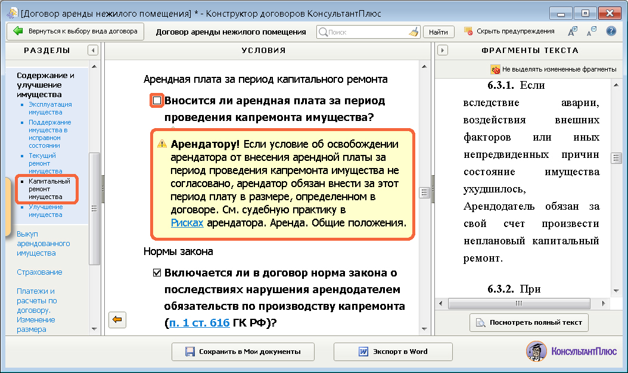Screen dimensions: 628x373
Task: Expand the Фрагменты текста panel arrow
Action: [x=443, y=50]
